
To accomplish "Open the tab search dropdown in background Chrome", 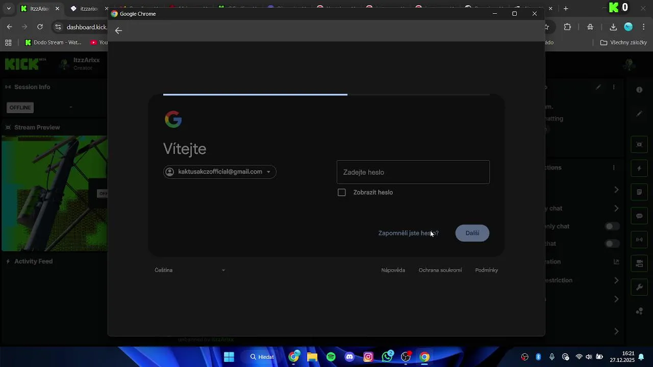I will (x=8, y=9).
